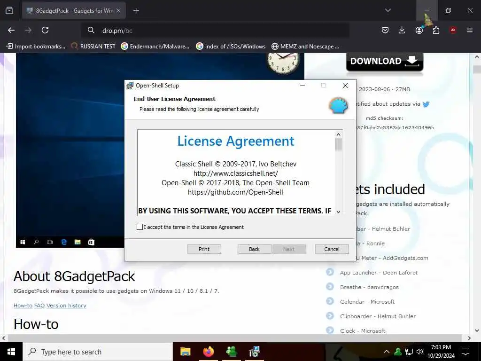Click the webpage horizontal scrollbar left arrow
Viewport: 481px width, 361px height.
[3, 338]
